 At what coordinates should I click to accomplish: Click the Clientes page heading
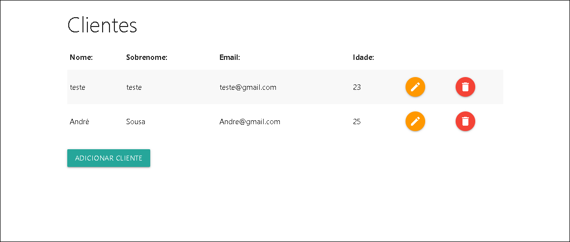pyautogui.click(x=102, y=26)
